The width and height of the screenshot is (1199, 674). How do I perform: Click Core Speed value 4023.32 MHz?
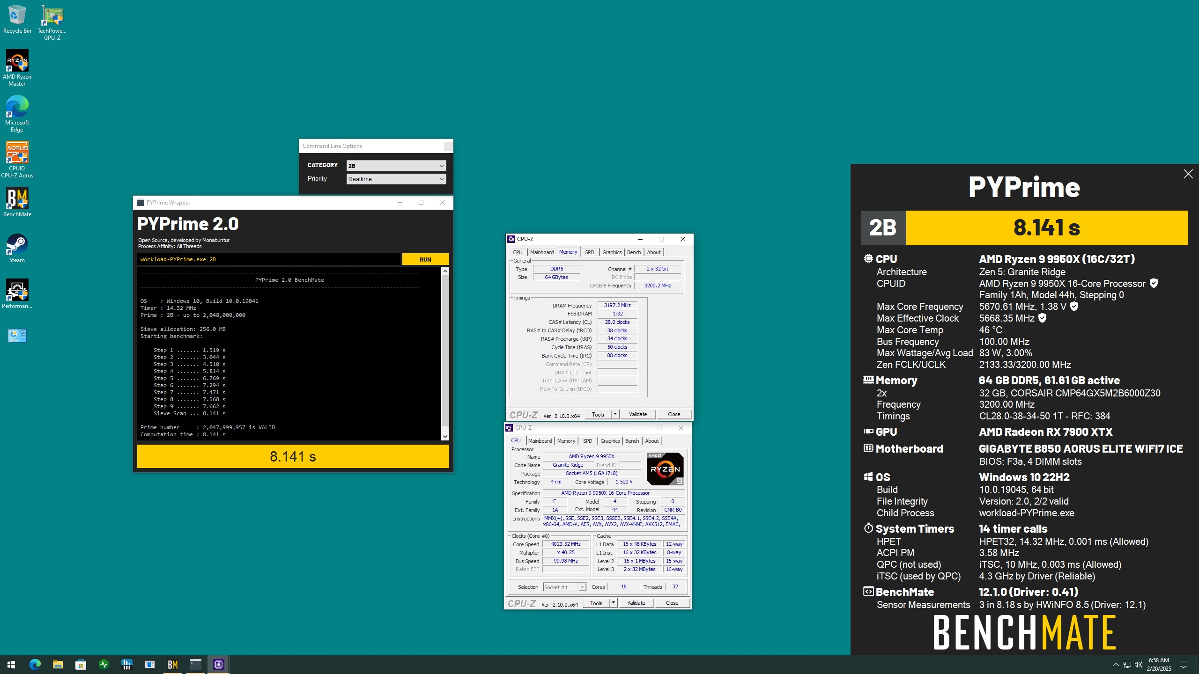tap(566, 544)
